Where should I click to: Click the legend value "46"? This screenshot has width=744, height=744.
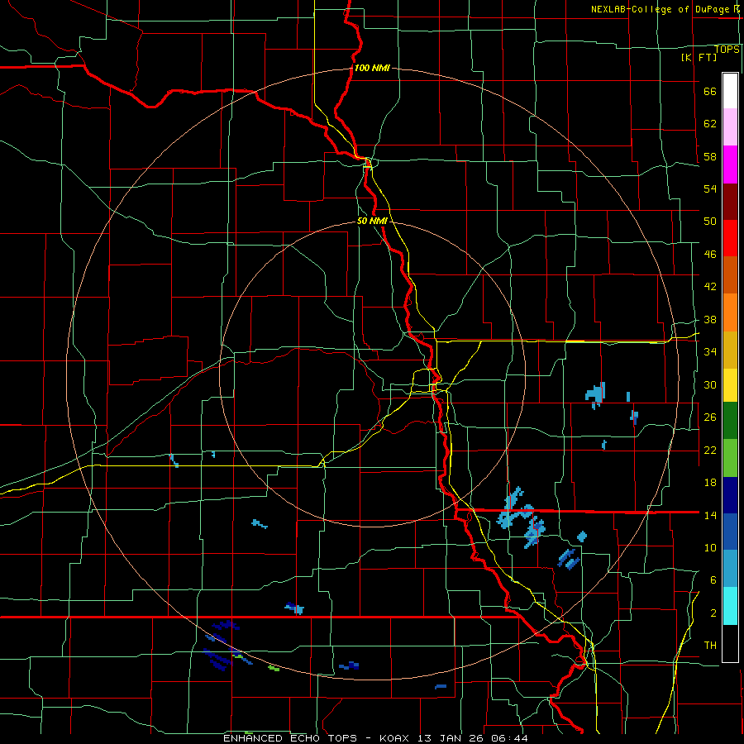tap(710, 255)
